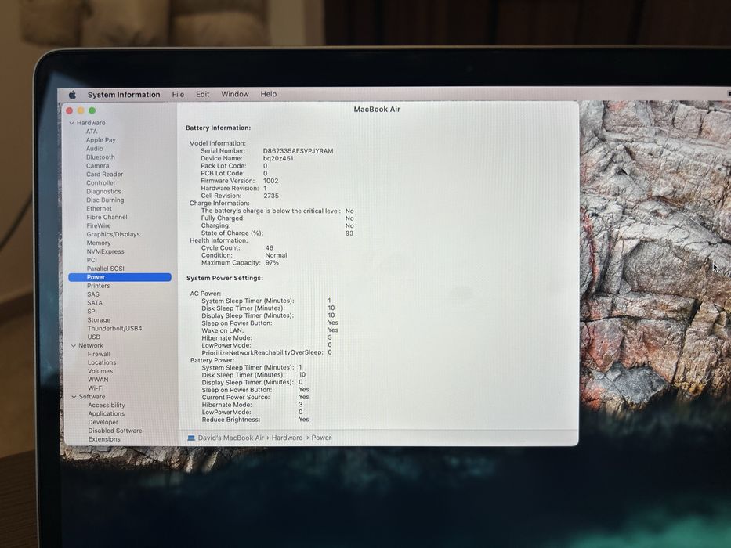This screenshot has height=548, width=731.
Task: Select Parallel SCSI in the sidebar
Action: 105,269
